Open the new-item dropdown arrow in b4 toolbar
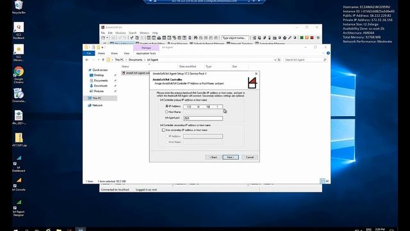The width and height of the screenshot is (410, 231). (107, 38)
